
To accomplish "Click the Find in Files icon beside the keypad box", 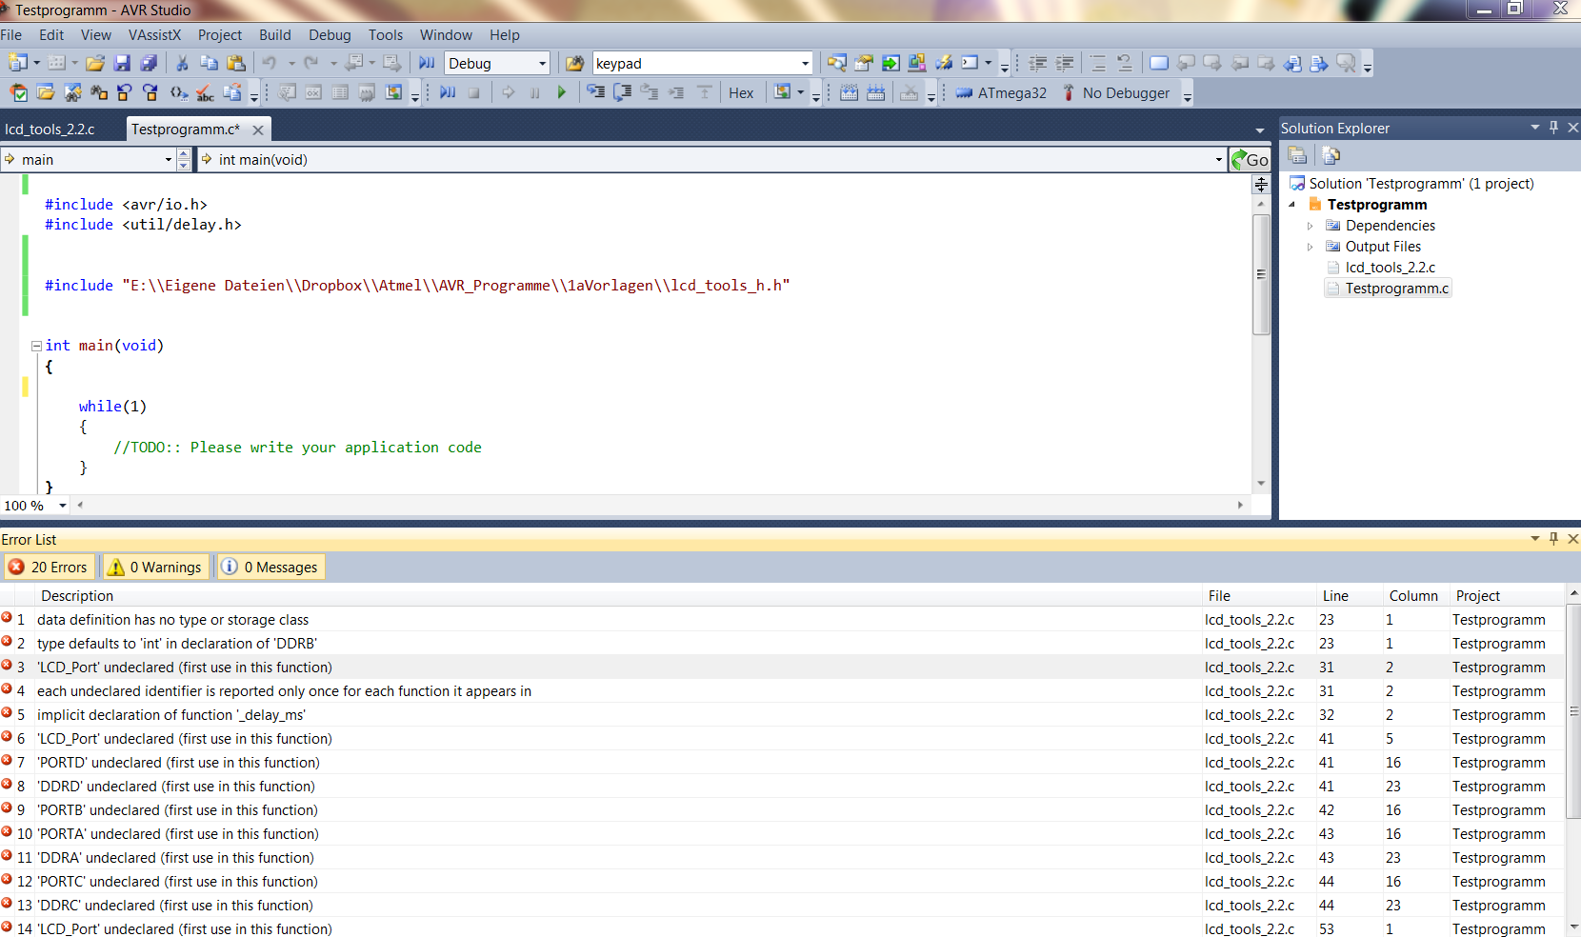I will (574, 63).
